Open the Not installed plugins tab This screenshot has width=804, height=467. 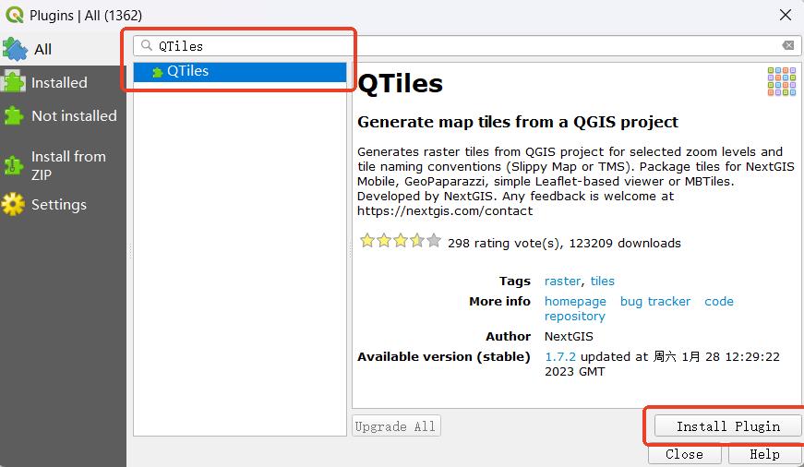[63, 116]
